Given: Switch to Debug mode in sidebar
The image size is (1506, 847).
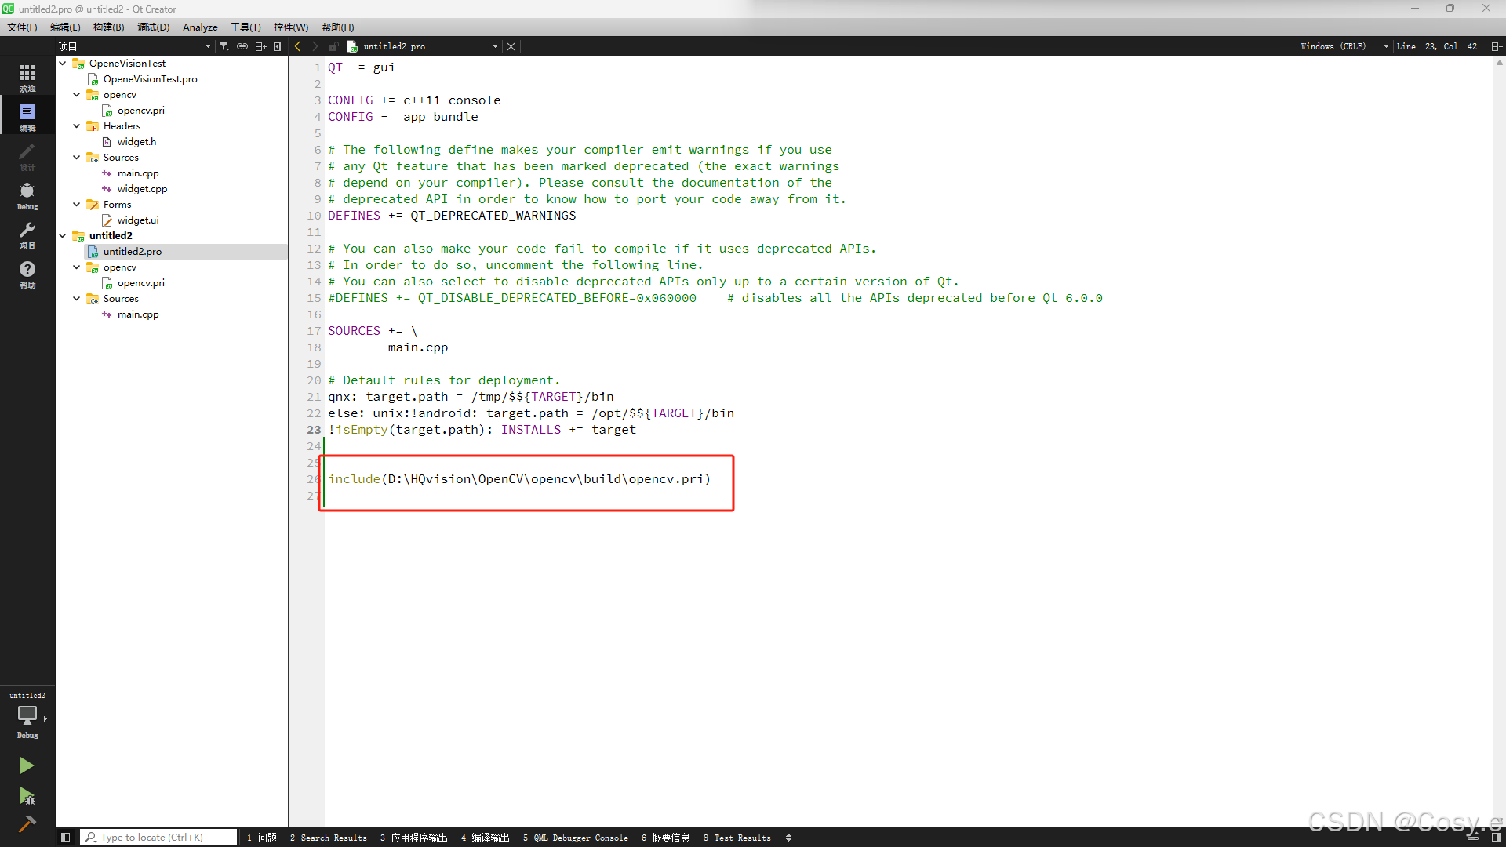Looking at the screenshot, I should [27, 194].
